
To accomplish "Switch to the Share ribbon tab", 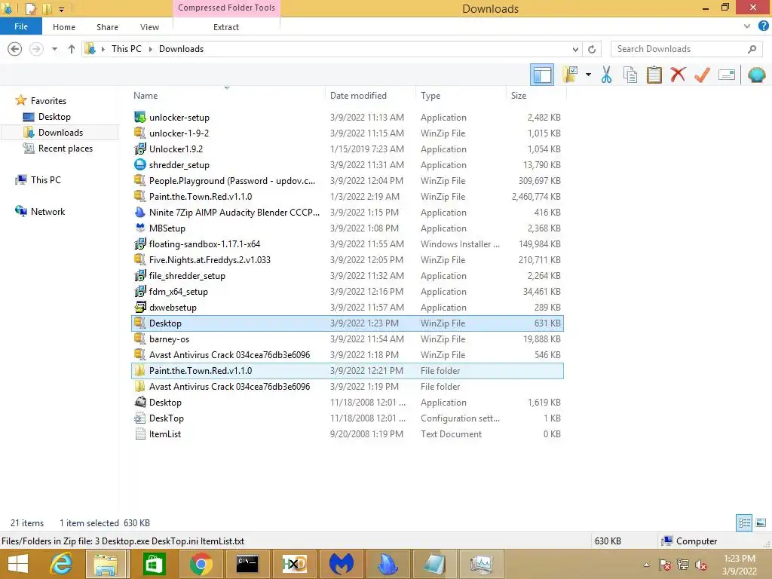I will coord(107,27).
